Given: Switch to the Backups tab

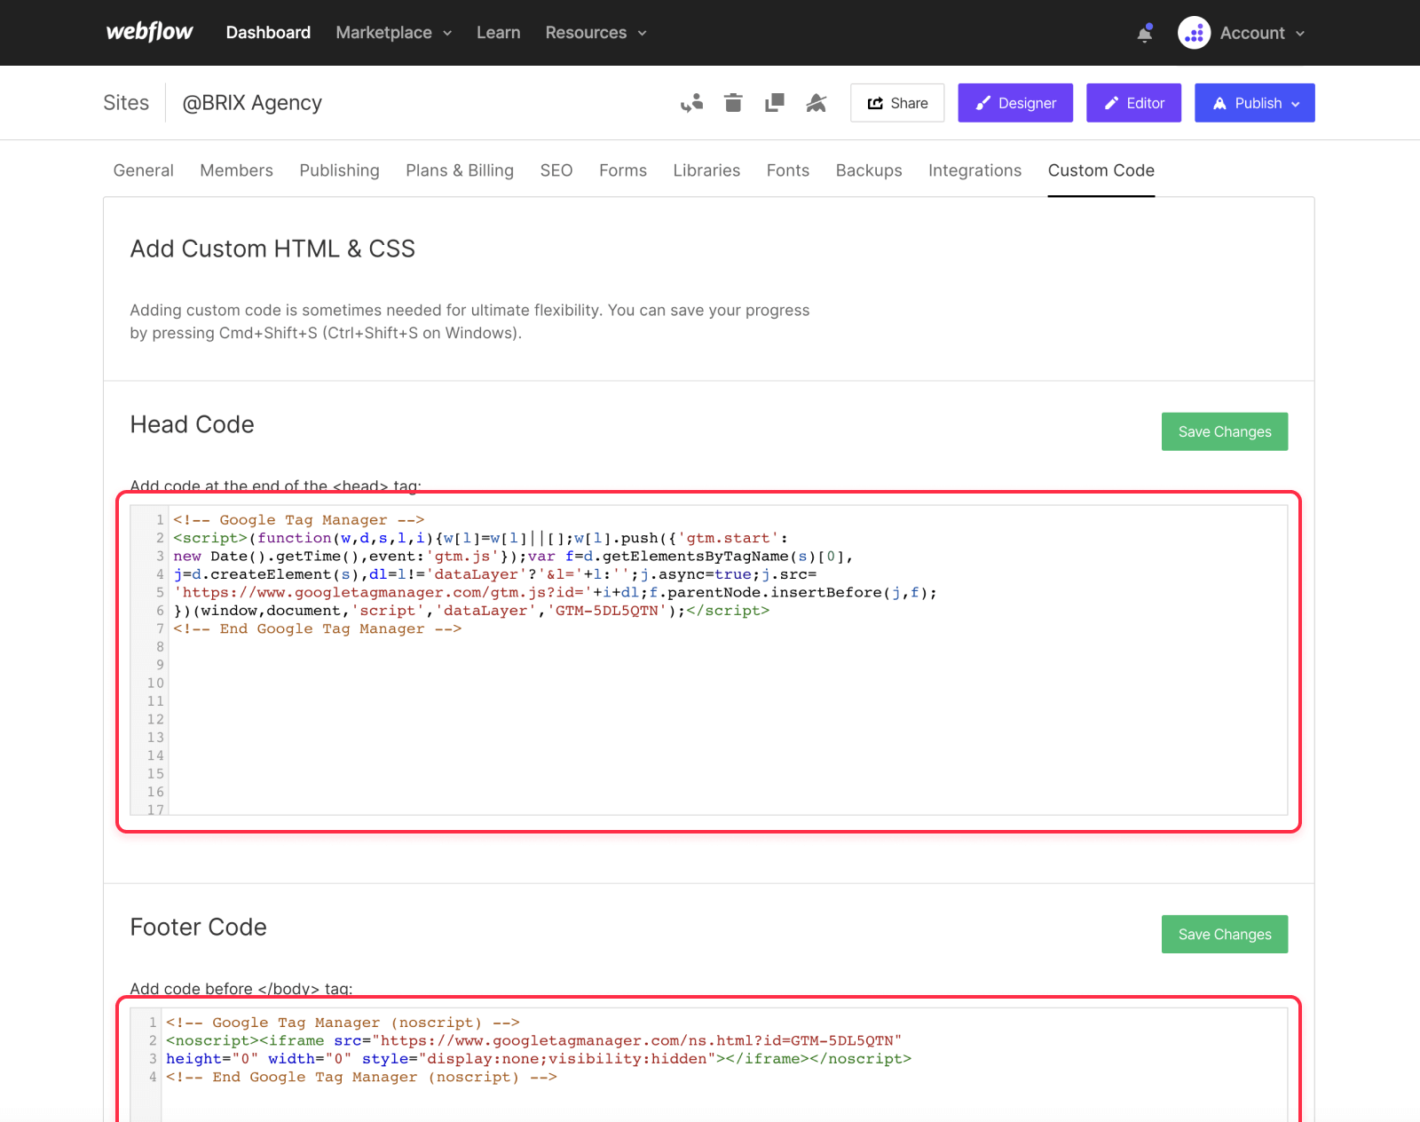Looking at the screenshot, I should click(869, 170).
